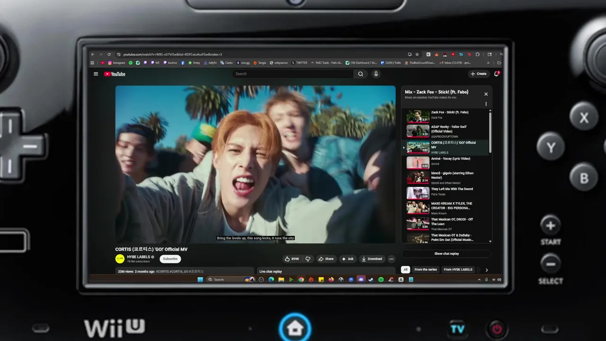Expand system tray hidden icons chevron
Screen dimensions: 606x341
pos(479,279)
